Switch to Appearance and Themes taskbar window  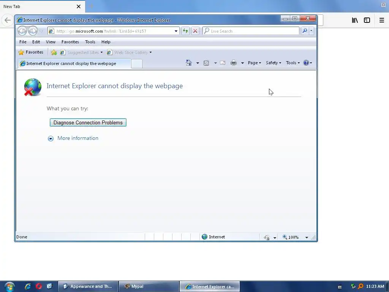click(x=88, y=286)
